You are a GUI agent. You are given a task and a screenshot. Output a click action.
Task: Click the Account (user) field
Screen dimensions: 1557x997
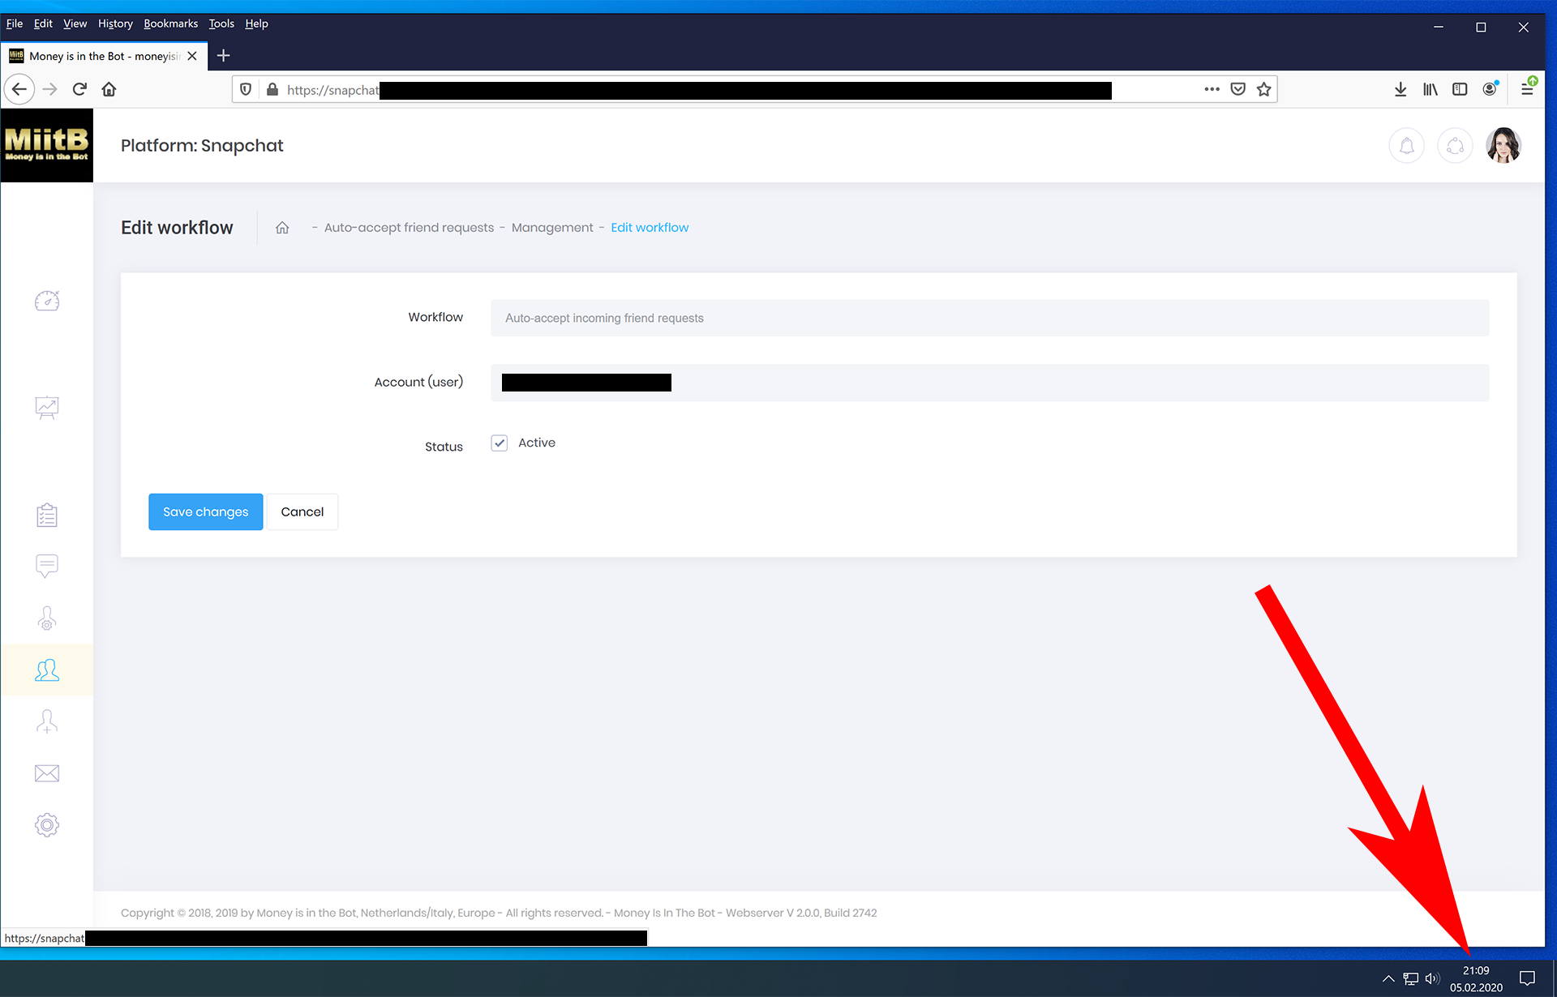click(x=989, y=383)
